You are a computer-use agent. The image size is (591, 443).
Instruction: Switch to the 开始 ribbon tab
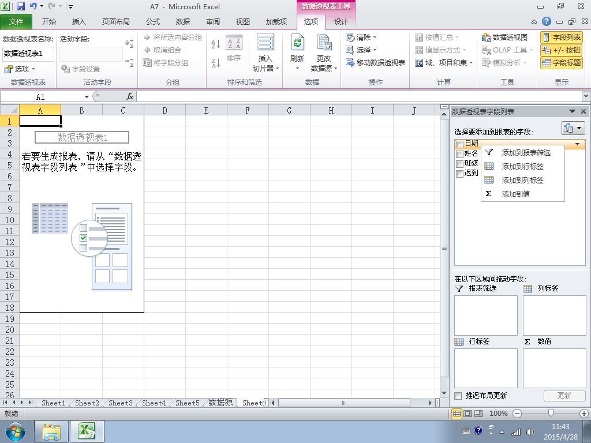click(48, 22)
